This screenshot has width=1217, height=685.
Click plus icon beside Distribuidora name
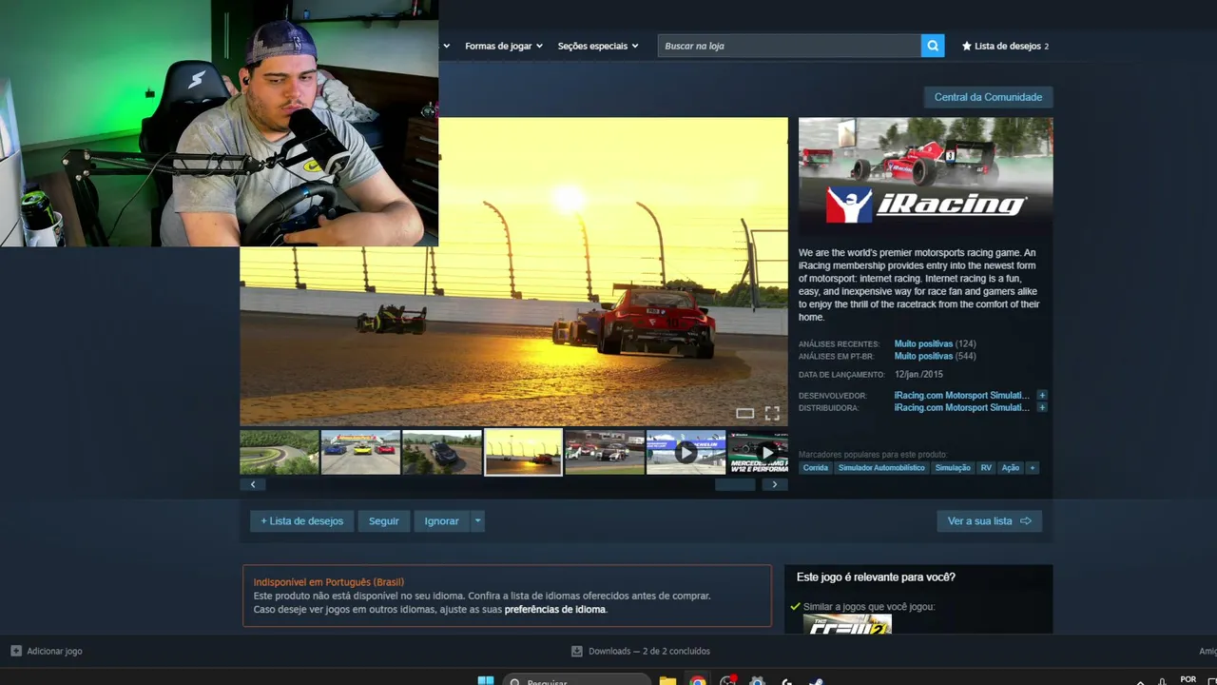pyautogui.click(x=1042, y=407)
